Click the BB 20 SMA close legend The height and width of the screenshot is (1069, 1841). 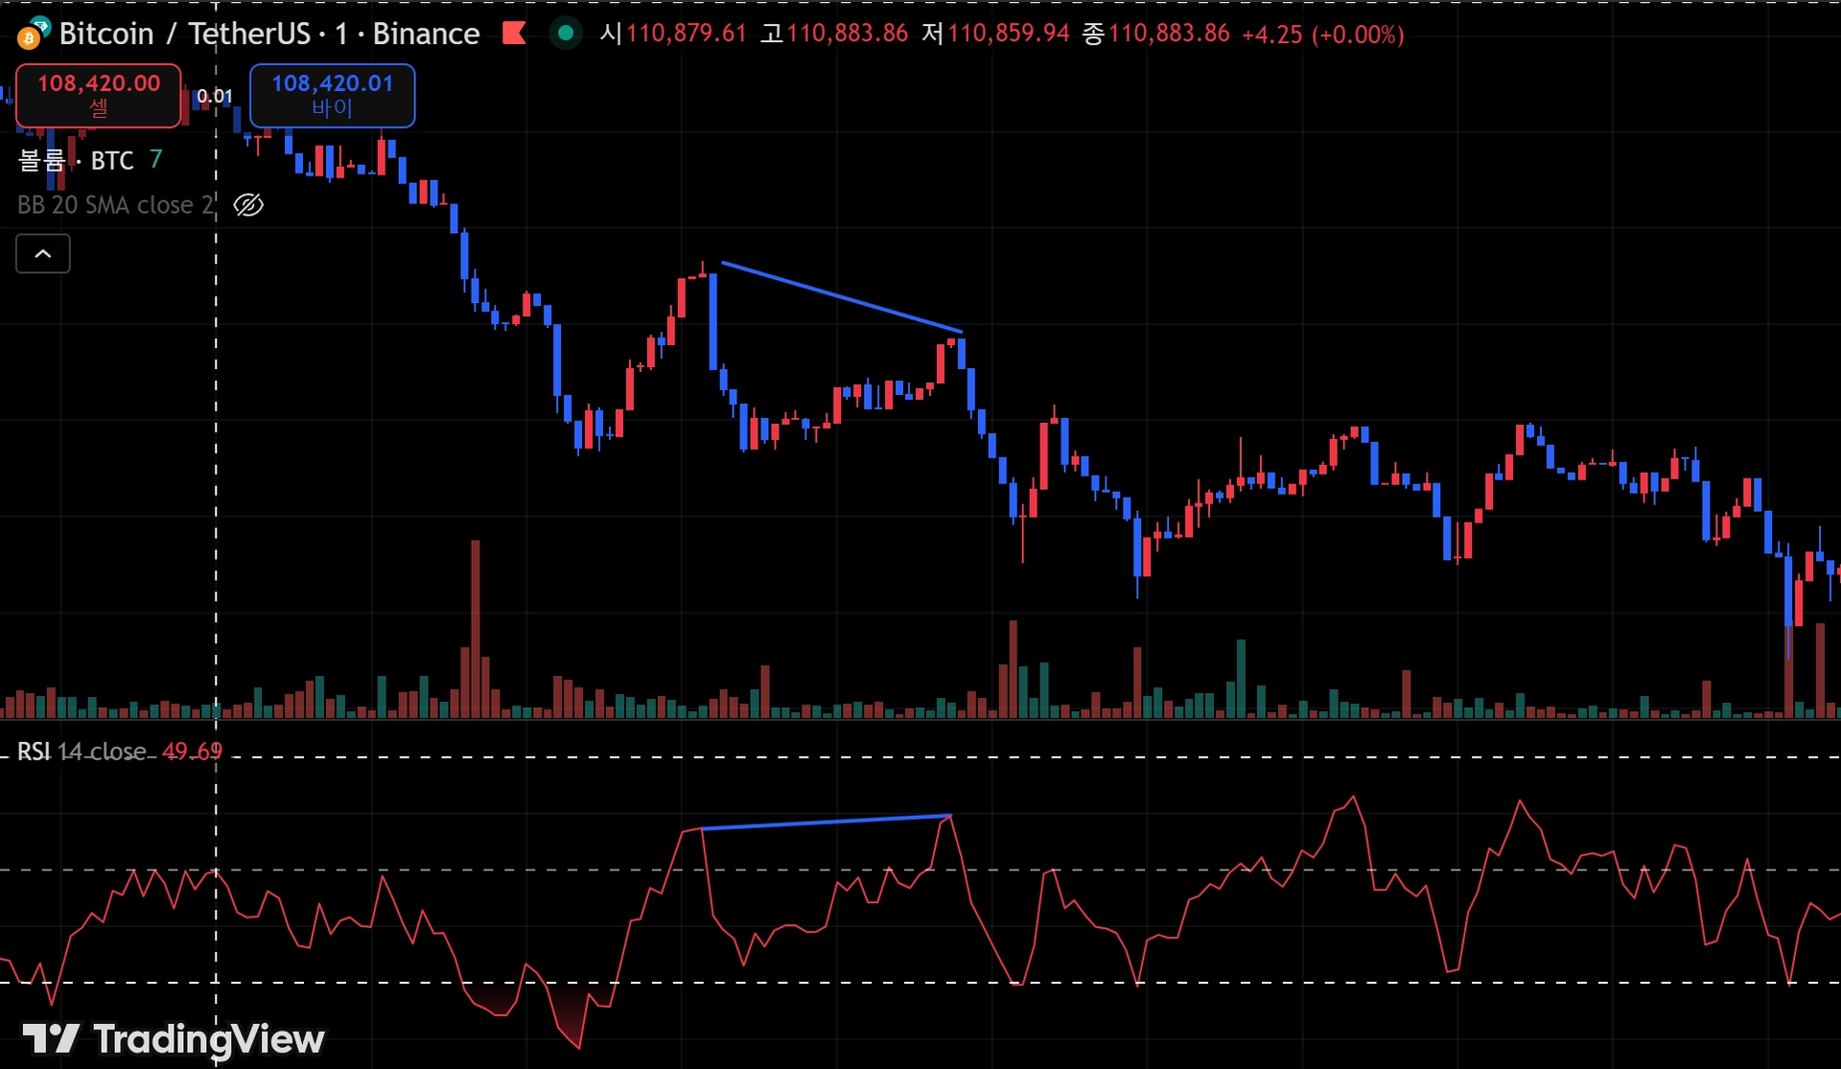click(x=115, y=205)
